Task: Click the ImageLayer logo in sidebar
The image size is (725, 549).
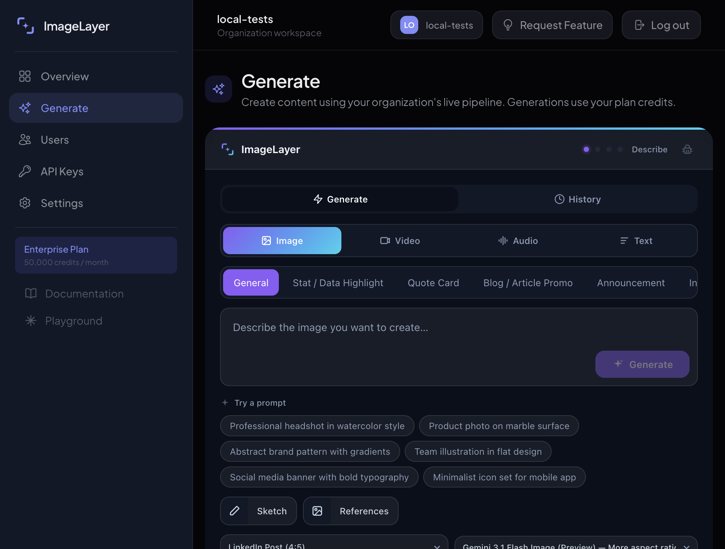Action: click(x=26, y=26)
